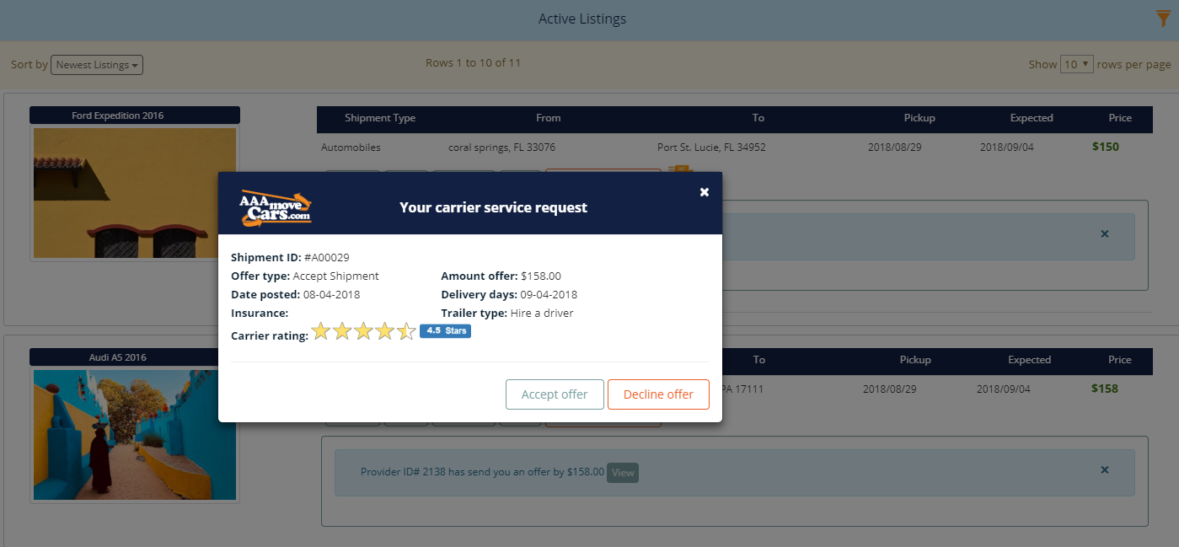The image size is (1179, 547).
Task: Accept the carrier's offer
Action: pos(555,394)
